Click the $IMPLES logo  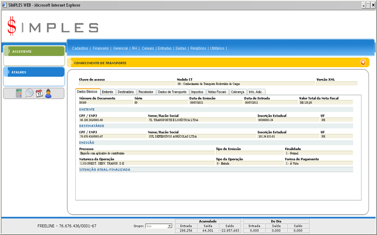tap(53, 26)
